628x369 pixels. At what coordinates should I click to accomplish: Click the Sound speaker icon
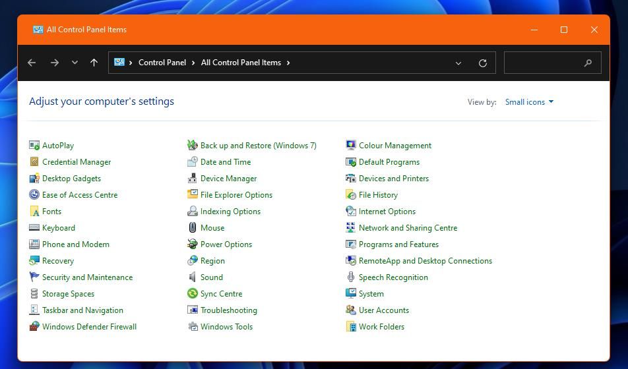[x=193, y=277]
